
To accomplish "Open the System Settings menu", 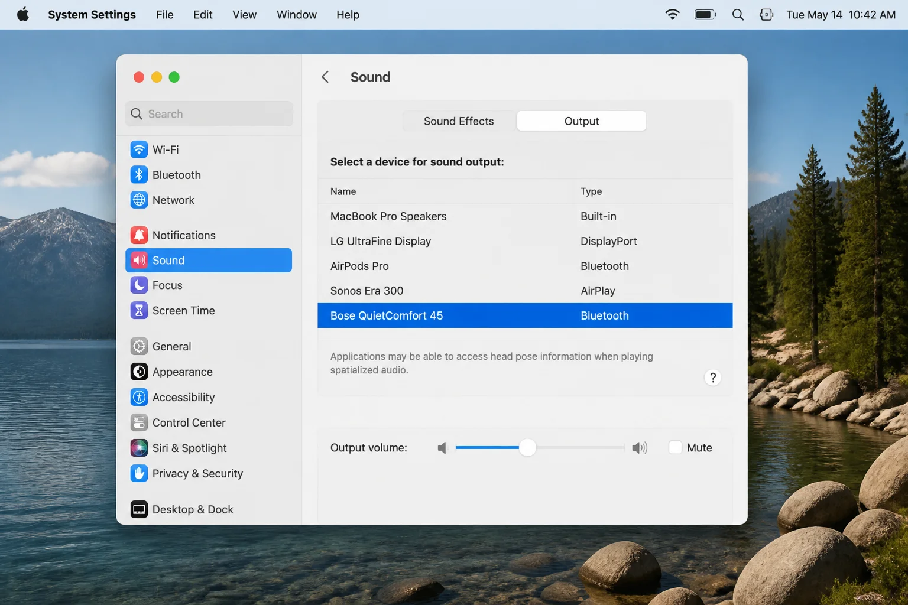I will coord(92,15).
